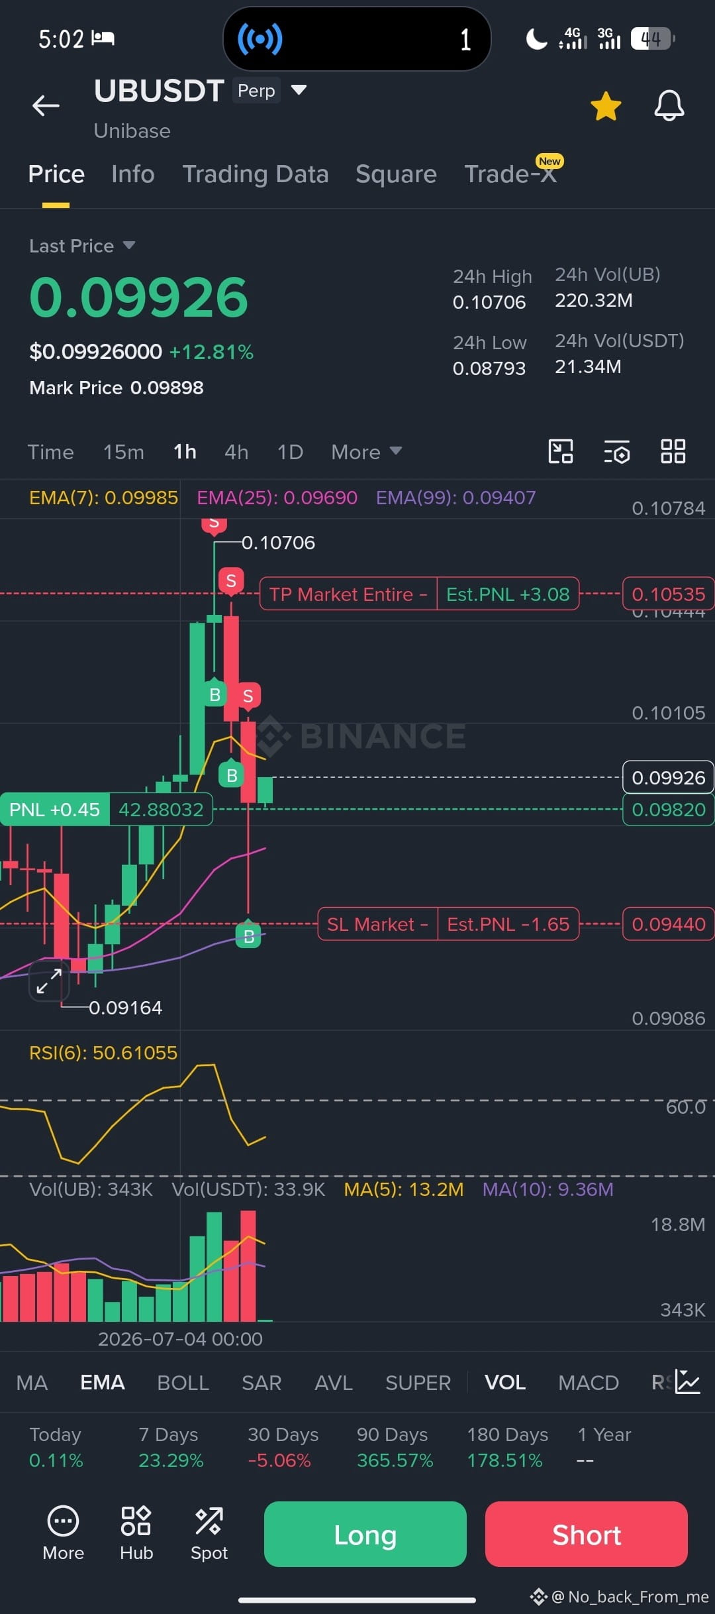This screenshot has width=715, height=1614.
Task: Select the 1h chart interval
Action: click(x=185, y=452)
